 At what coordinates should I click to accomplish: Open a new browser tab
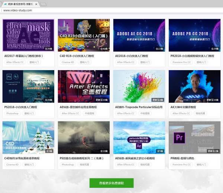click(x=43, y=4)
